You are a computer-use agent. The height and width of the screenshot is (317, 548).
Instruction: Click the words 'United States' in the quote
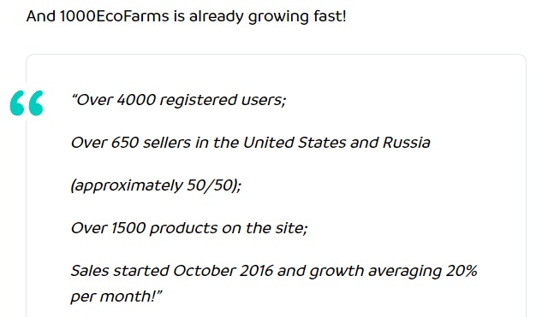point(294,143)
